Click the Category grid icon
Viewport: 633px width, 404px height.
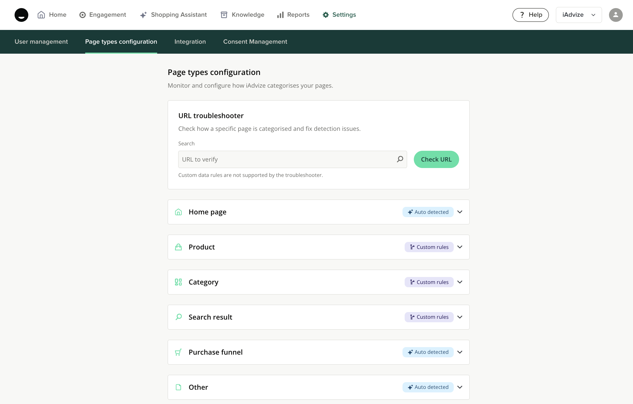[x=178, y=282]
